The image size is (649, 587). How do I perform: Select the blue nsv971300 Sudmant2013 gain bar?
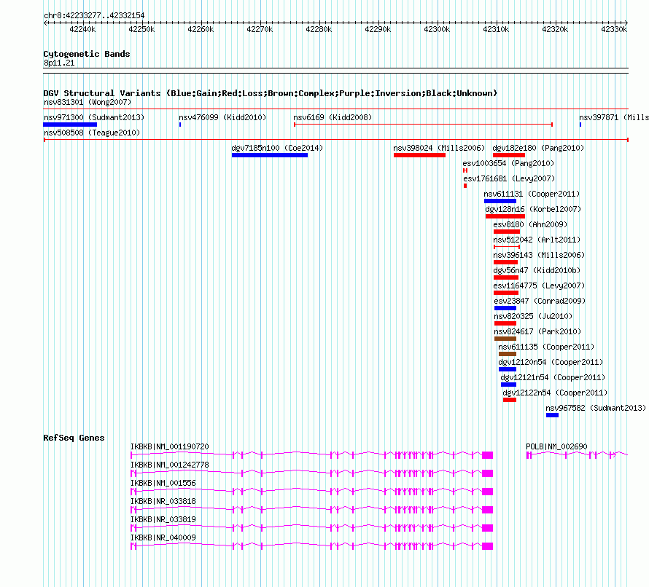tap(70, 125)
